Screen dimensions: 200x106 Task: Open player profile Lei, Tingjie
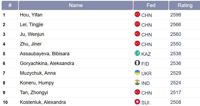coord(32,25)
